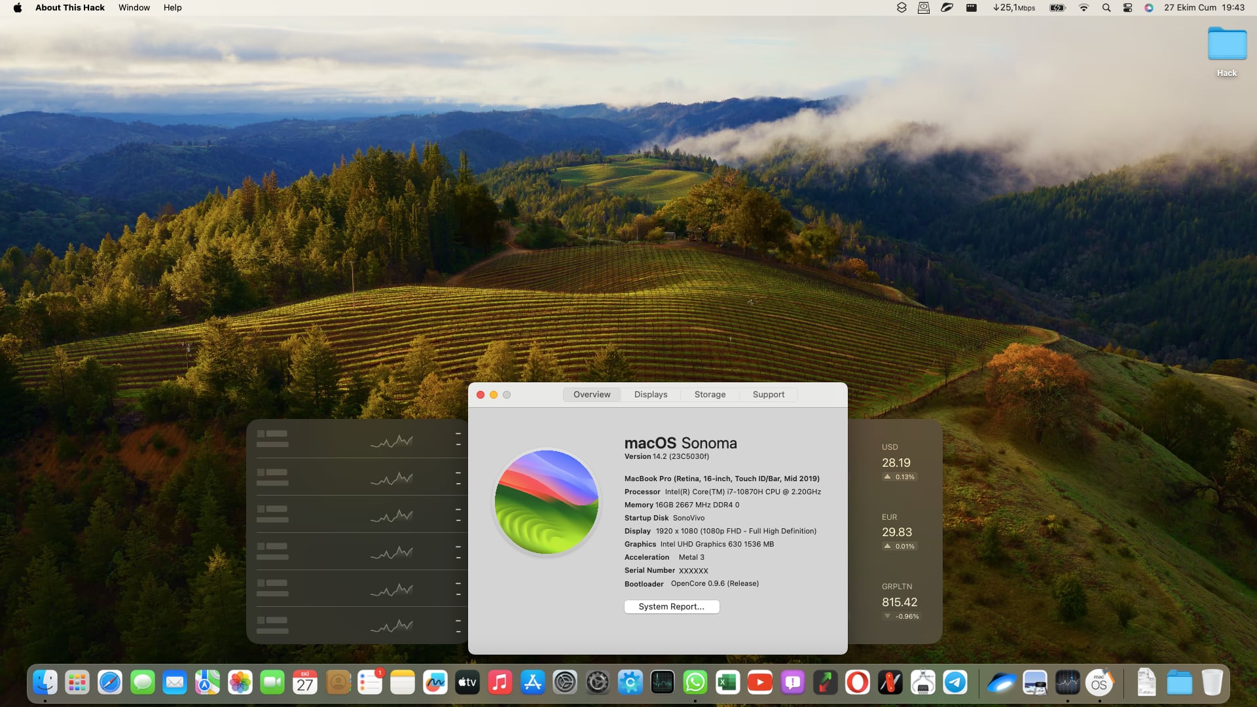
Task: Launch Photos app from dock
Action: [240, 683]
